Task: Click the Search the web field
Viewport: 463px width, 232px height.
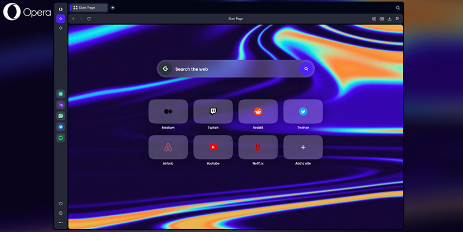Action: pos(236,69)
